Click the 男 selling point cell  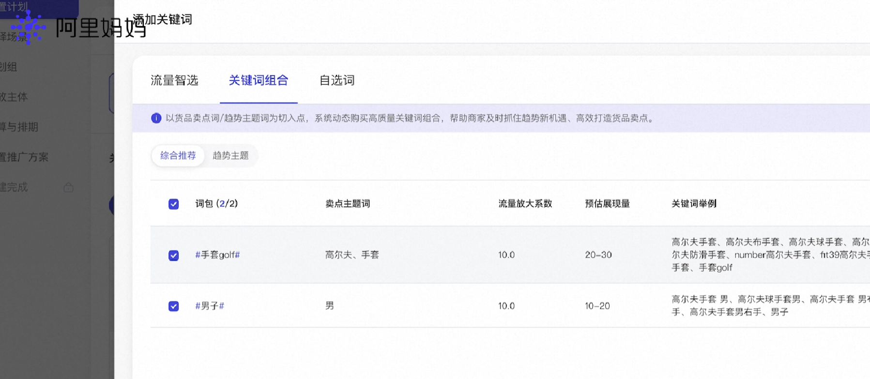330,306
